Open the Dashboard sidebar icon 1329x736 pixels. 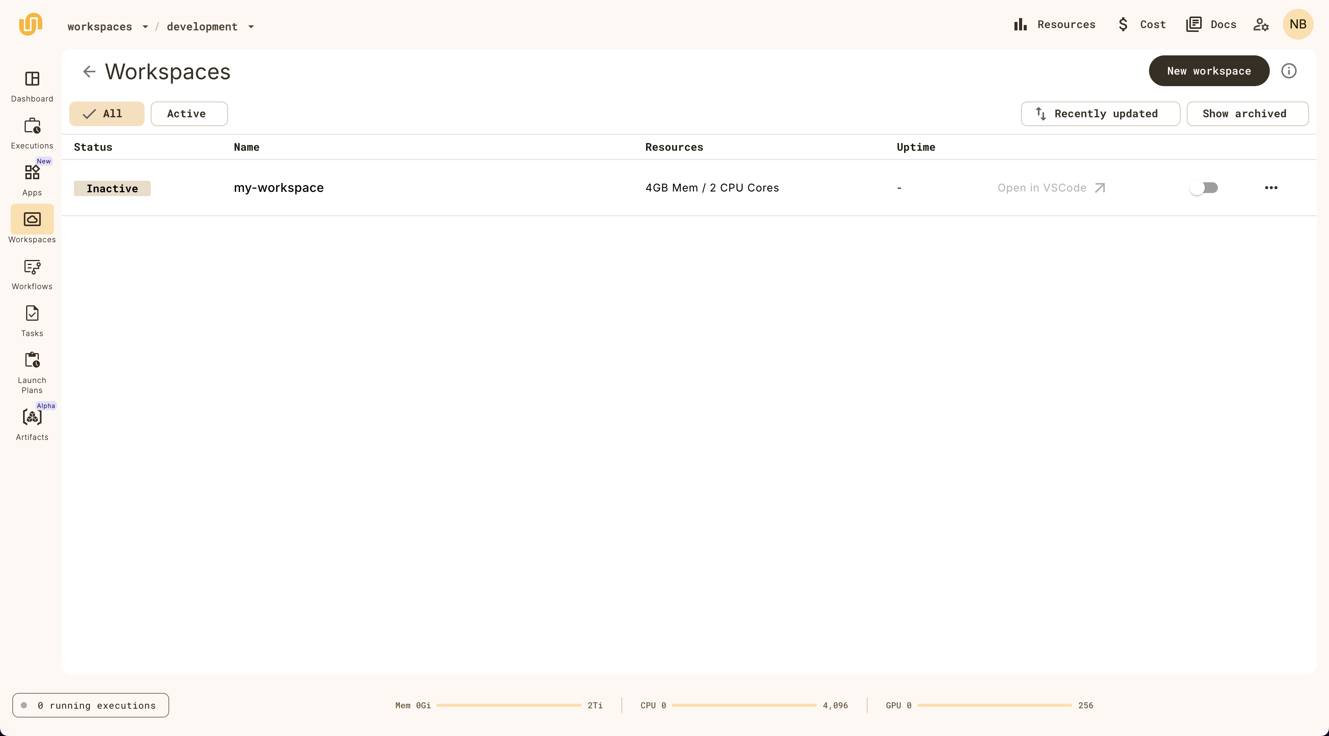tap(32, 80)
